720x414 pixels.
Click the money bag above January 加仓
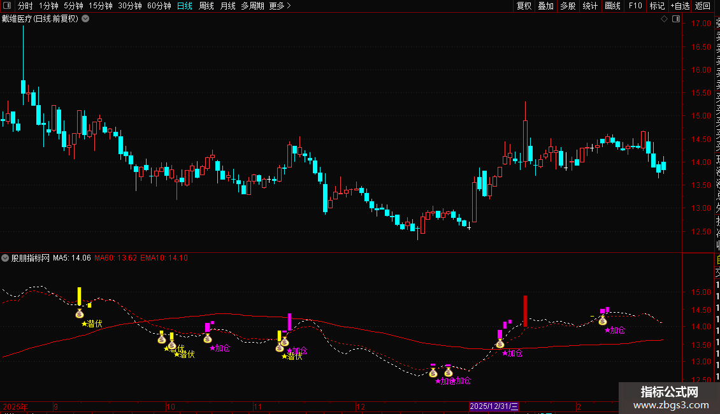[x=500, y=344]
